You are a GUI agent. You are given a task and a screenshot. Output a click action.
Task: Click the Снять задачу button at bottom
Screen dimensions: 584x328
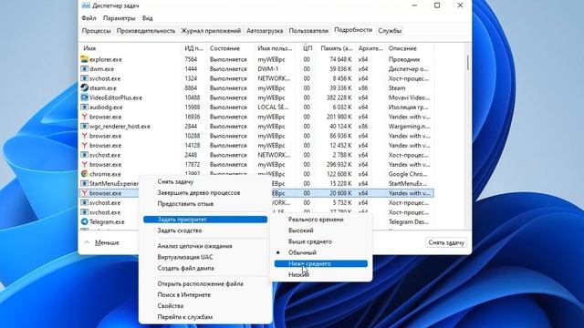pyautogui.click(x=446, y=242)
